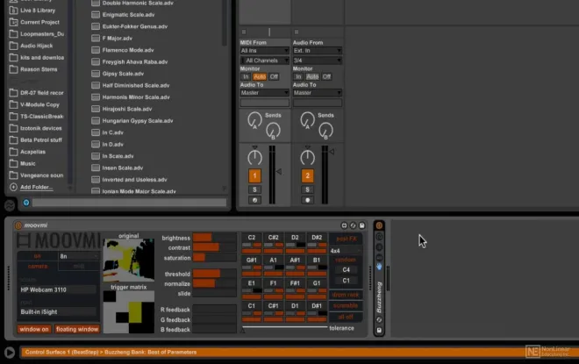Image resolution: width=579 pixels, height=364 pixels.
Task: Switch moovmi to midi tab
Action: pyautogui.click(x=79, y=266)
